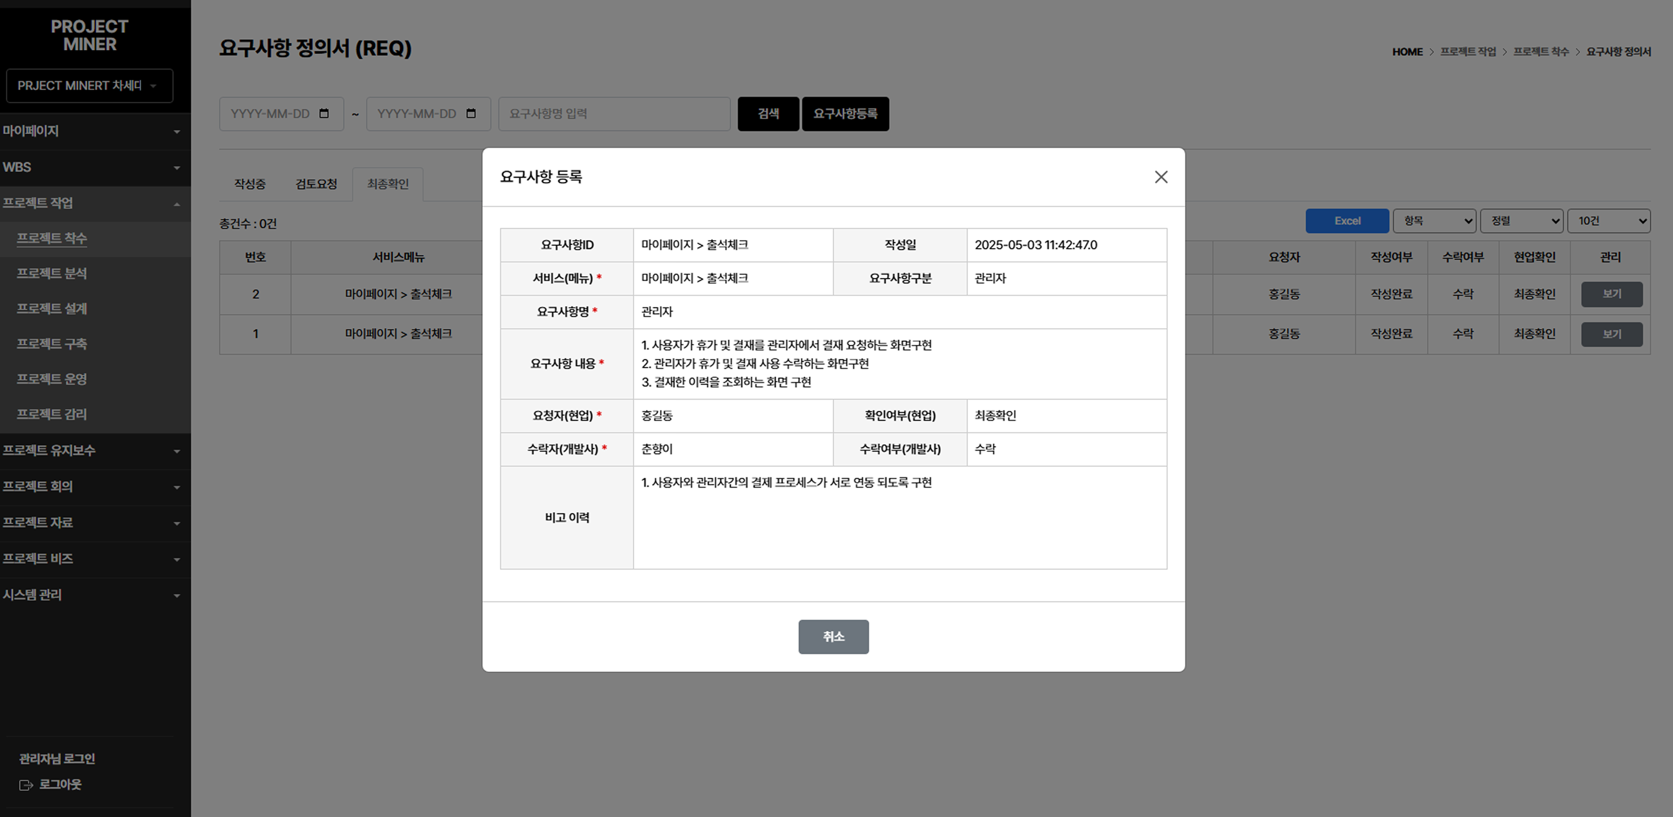Click the HOME breadcrumb link

pyautogui.click(x=1407, y=52)
